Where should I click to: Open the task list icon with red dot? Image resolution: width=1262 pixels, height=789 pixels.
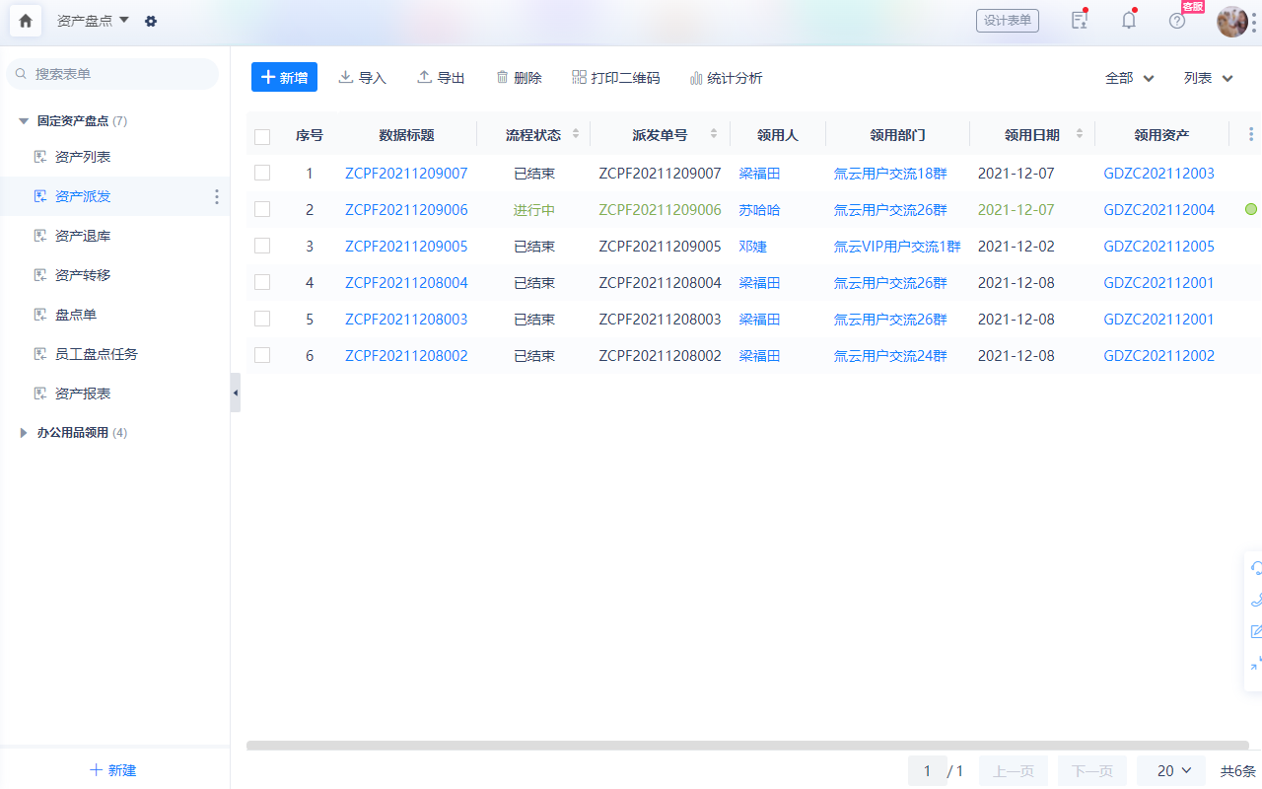pos(1080,20)
